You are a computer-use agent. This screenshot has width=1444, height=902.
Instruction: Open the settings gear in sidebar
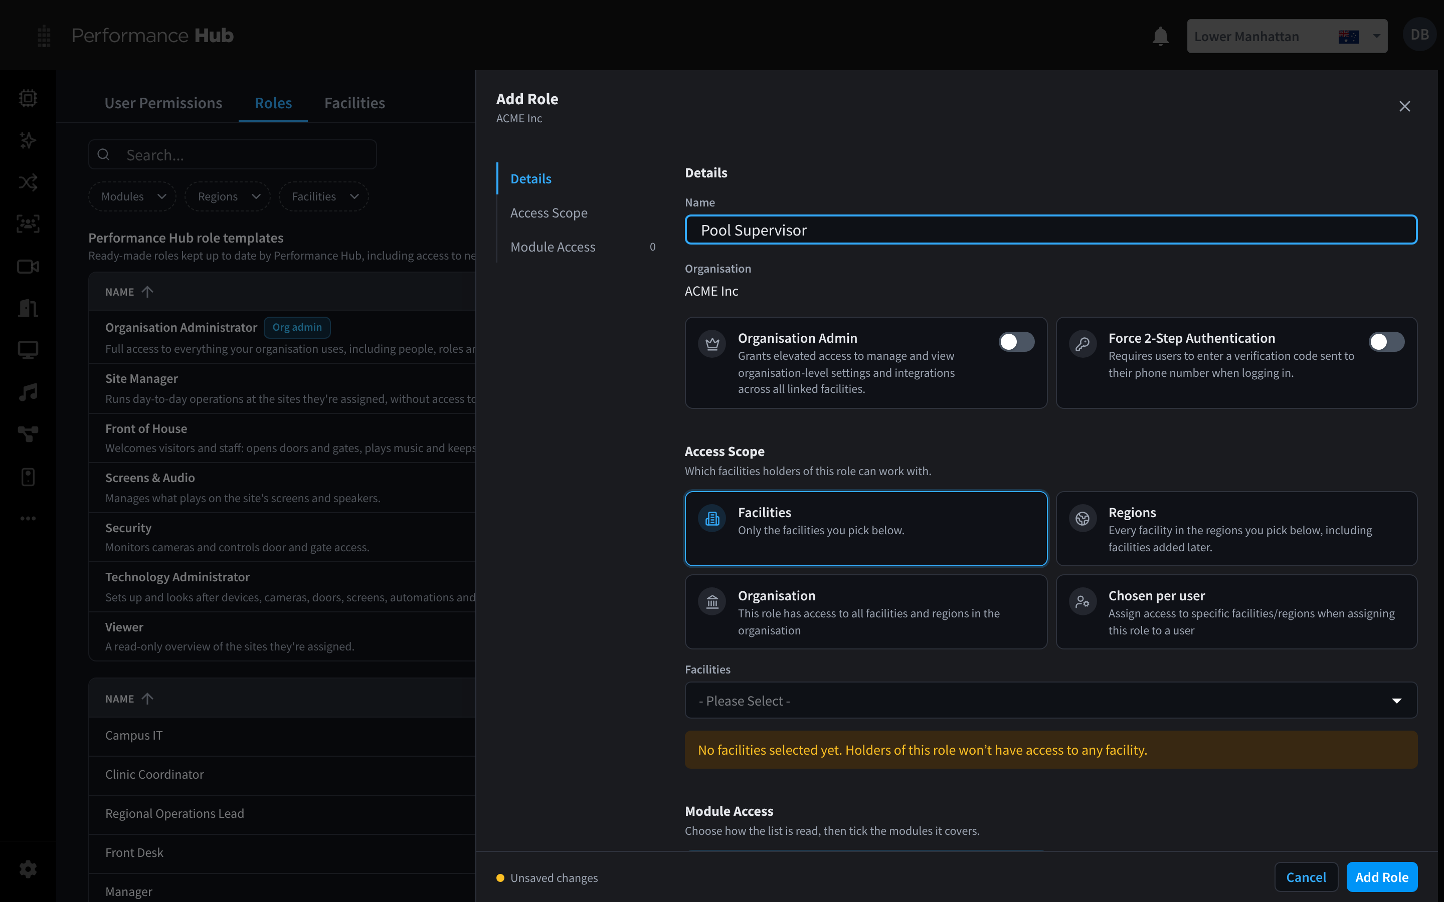coord(28,869)
